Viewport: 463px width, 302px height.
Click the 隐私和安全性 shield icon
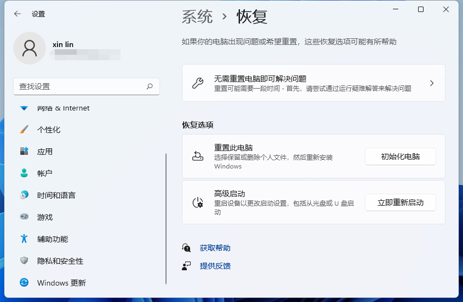coord(24,261)
